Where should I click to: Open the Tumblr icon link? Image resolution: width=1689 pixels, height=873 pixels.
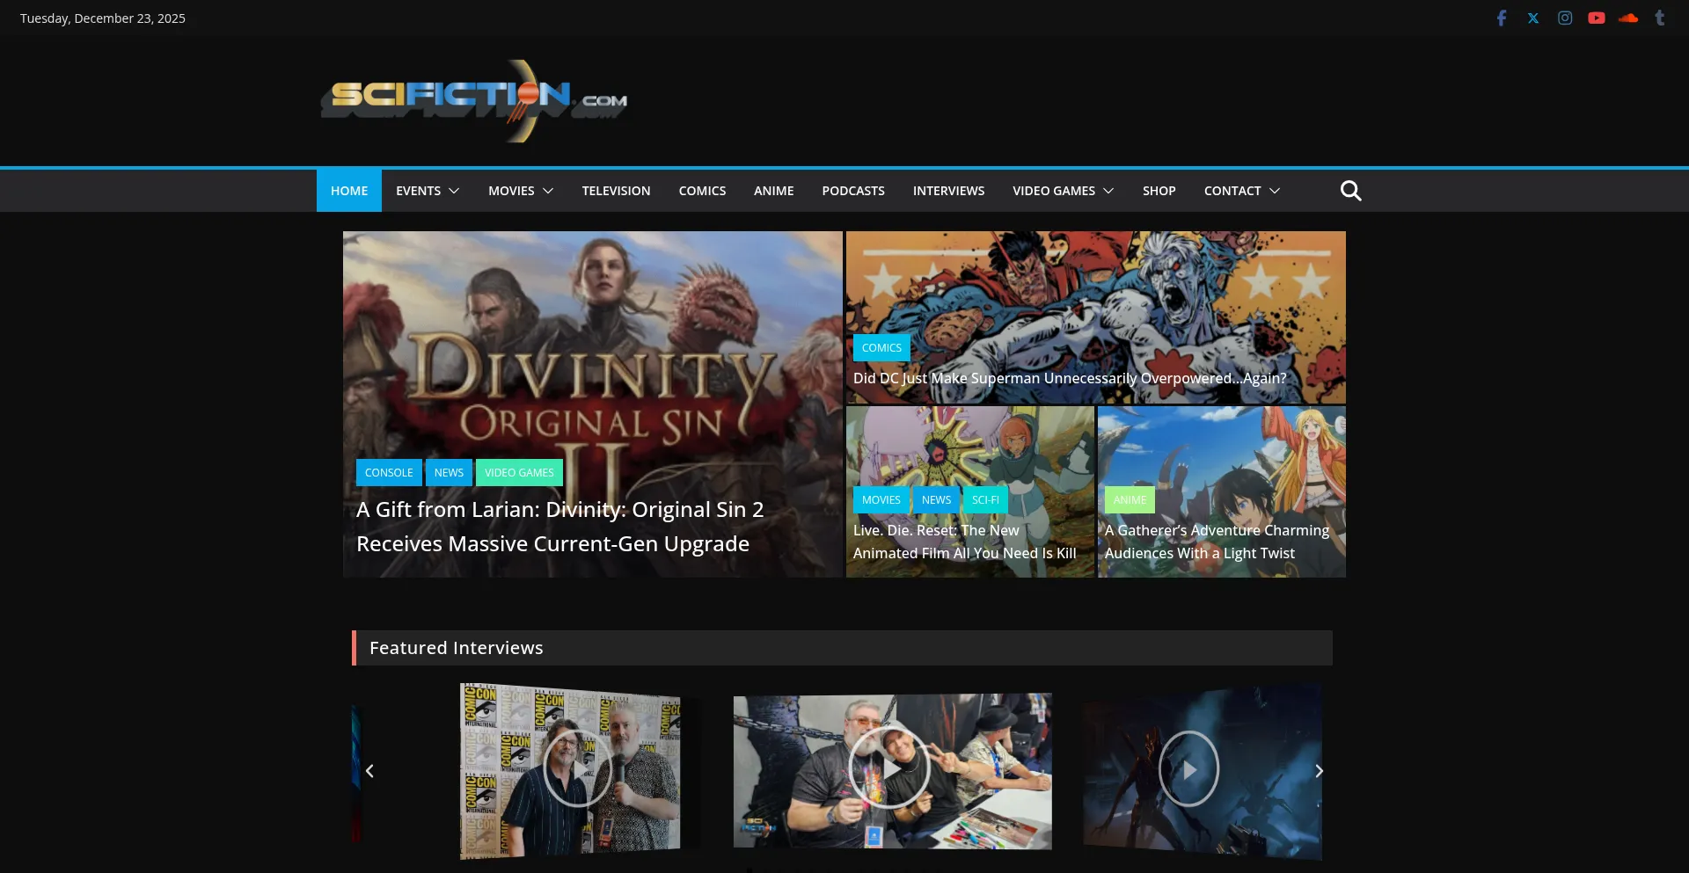[x=1660, y=18]
